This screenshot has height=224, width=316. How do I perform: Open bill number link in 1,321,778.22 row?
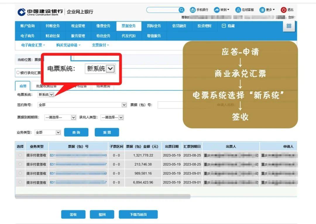pos(78,155)
